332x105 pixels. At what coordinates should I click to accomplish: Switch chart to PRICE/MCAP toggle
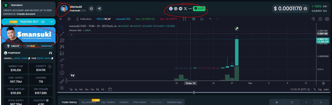click(104, 19)
